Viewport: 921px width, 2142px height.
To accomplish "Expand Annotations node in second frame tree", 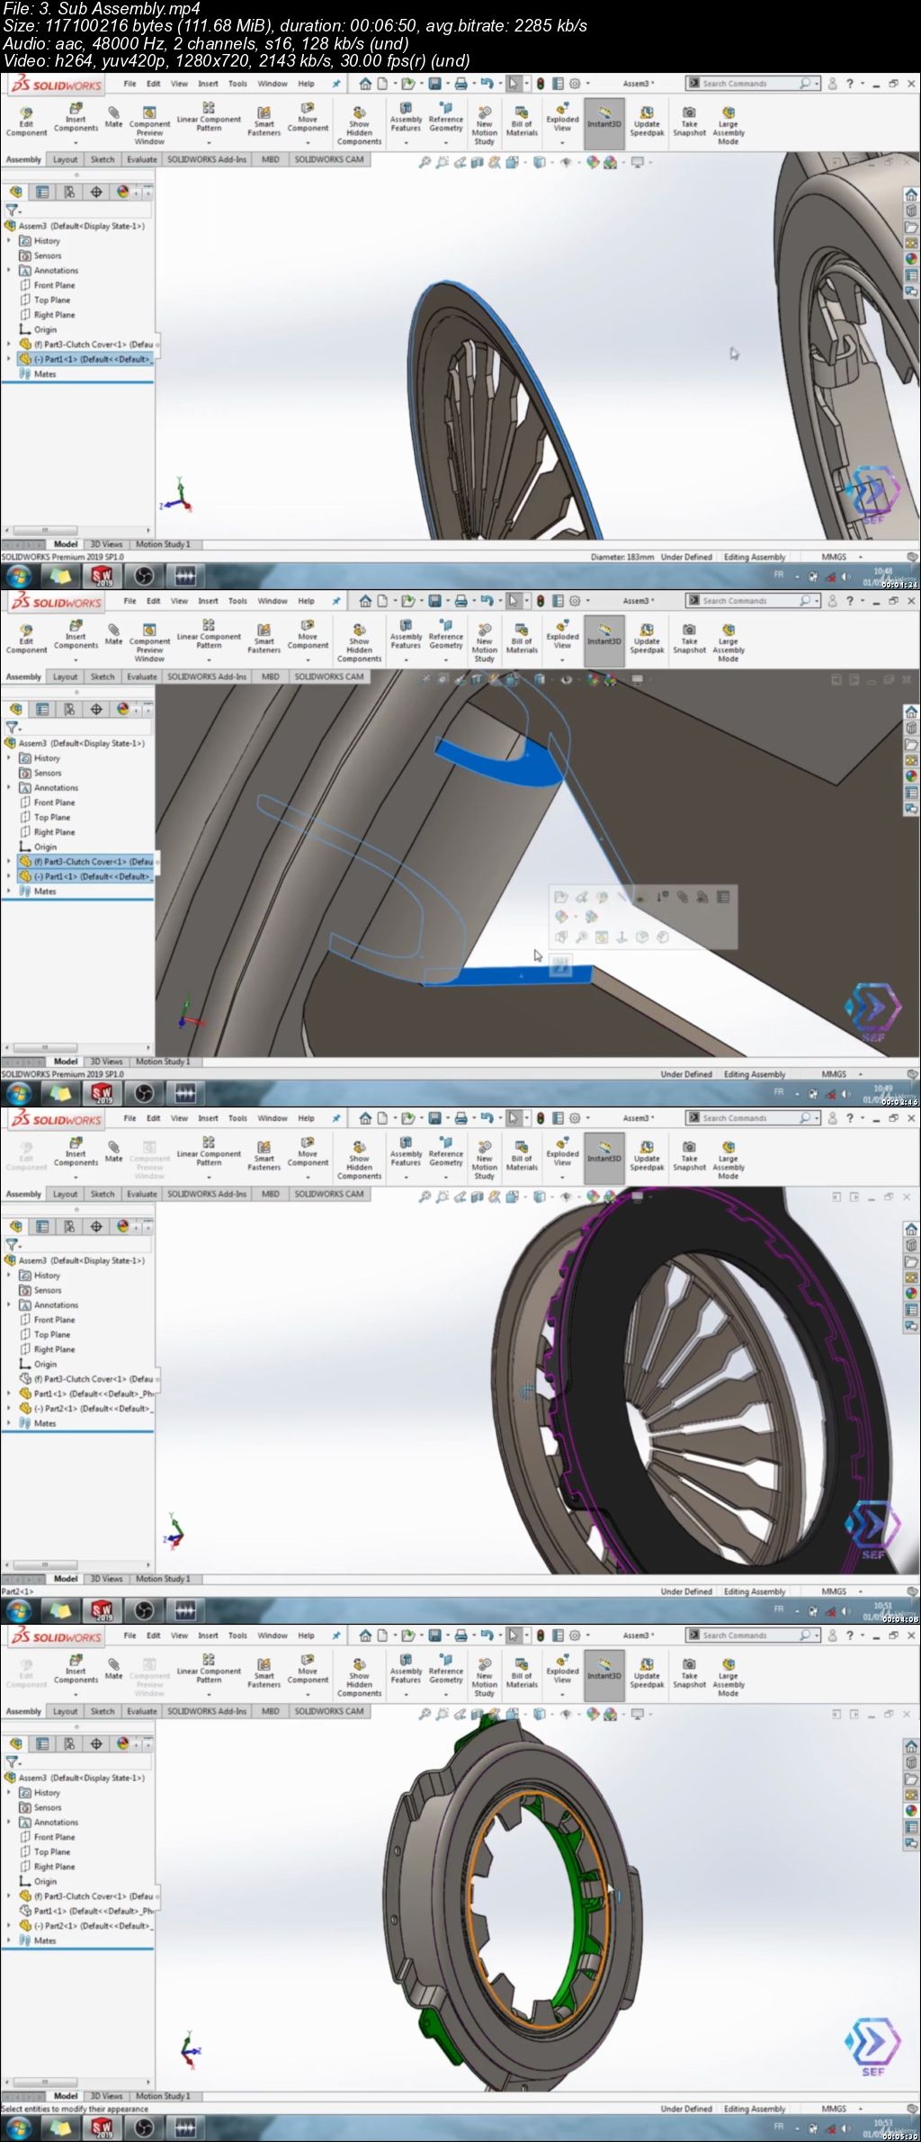I will 9,788.
